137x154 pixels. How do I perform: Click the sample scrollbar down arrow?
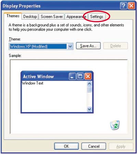[89, 109]
